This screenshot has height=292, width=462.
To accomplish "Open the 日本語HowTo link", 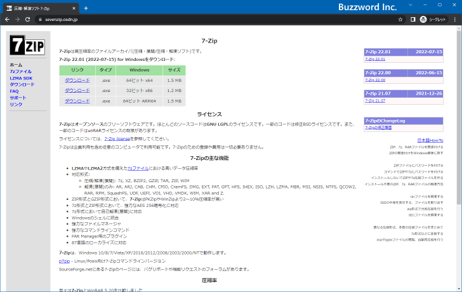I will point(430,140).
